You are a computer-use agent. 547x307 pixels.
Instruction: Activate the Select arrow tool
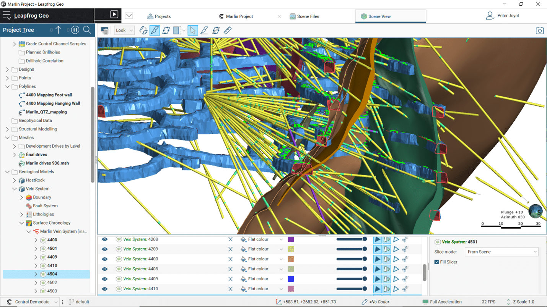click(x=193, y=31)
